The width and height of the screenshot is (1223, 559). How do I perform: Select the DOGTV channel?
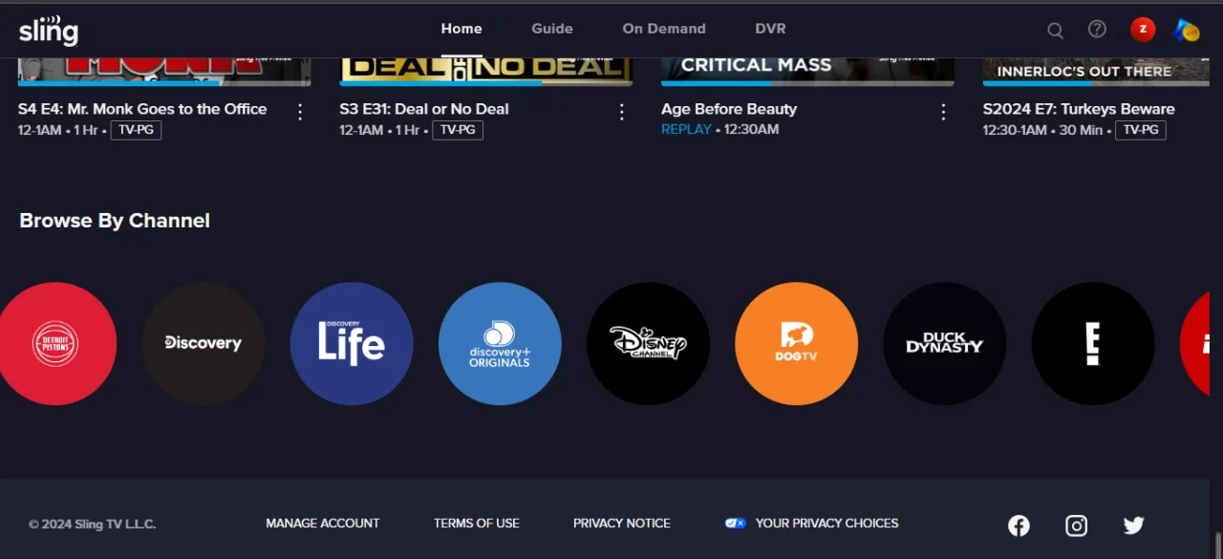pos(796,344)
